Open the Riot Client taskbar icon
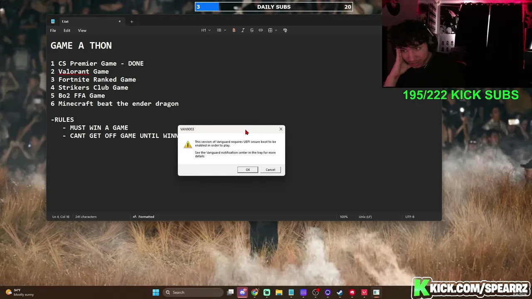532x299 pixels. pyautogui.click(x=352, y=292)
